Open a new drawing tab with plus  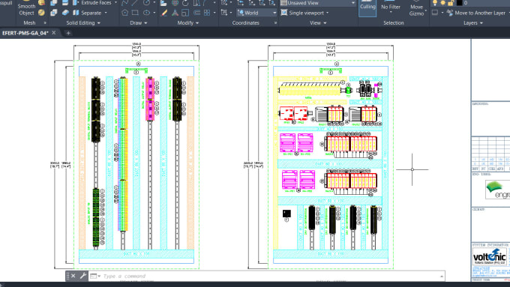pyautogui.click(x=68, y=33)
